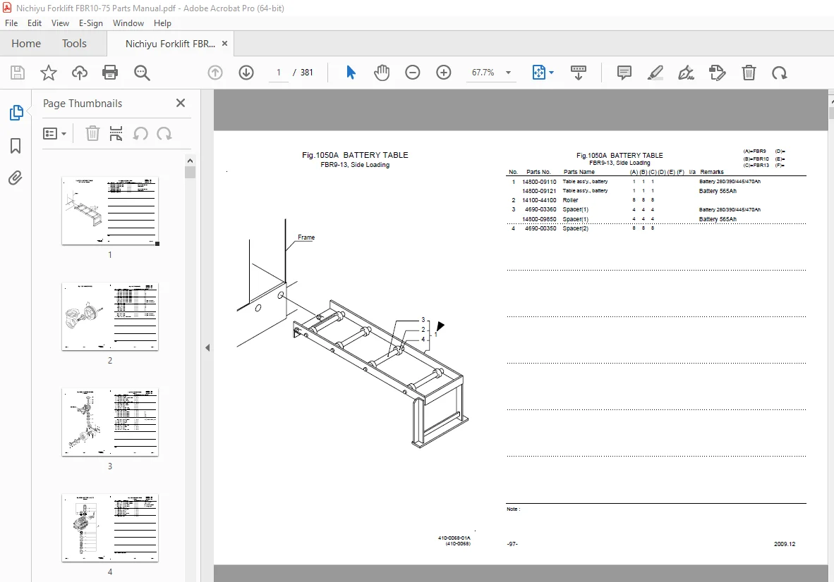Select the arrow Selection tool
The image size is (834, 582).
click(351, 73)
